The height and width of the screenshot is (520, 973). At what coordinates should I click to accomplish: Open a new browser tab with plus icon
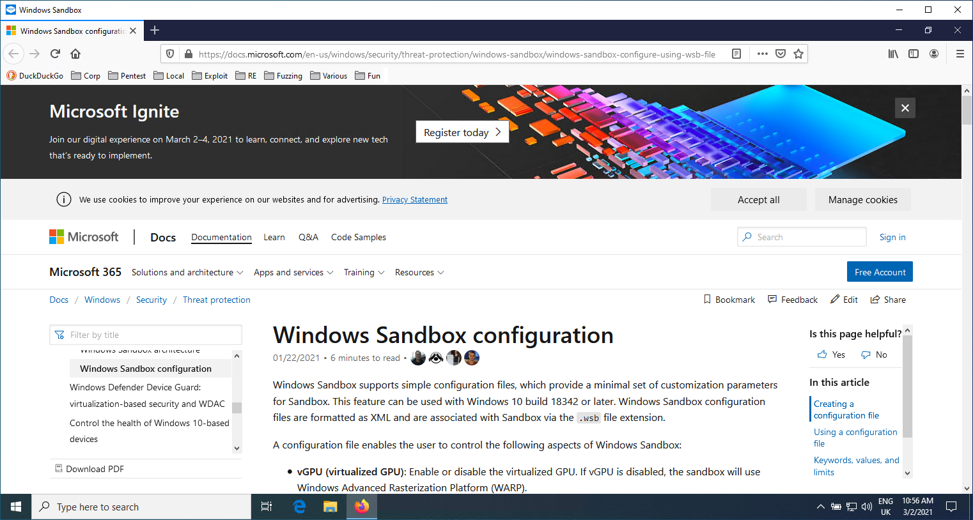(155, 30)
